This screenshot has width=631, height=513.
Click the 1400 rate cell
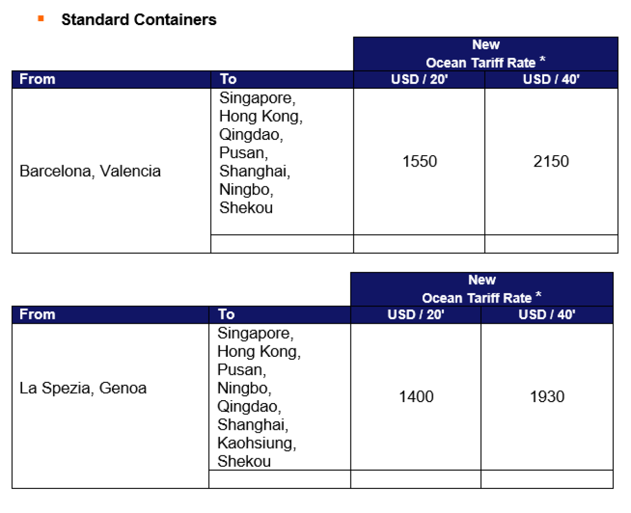416,397
